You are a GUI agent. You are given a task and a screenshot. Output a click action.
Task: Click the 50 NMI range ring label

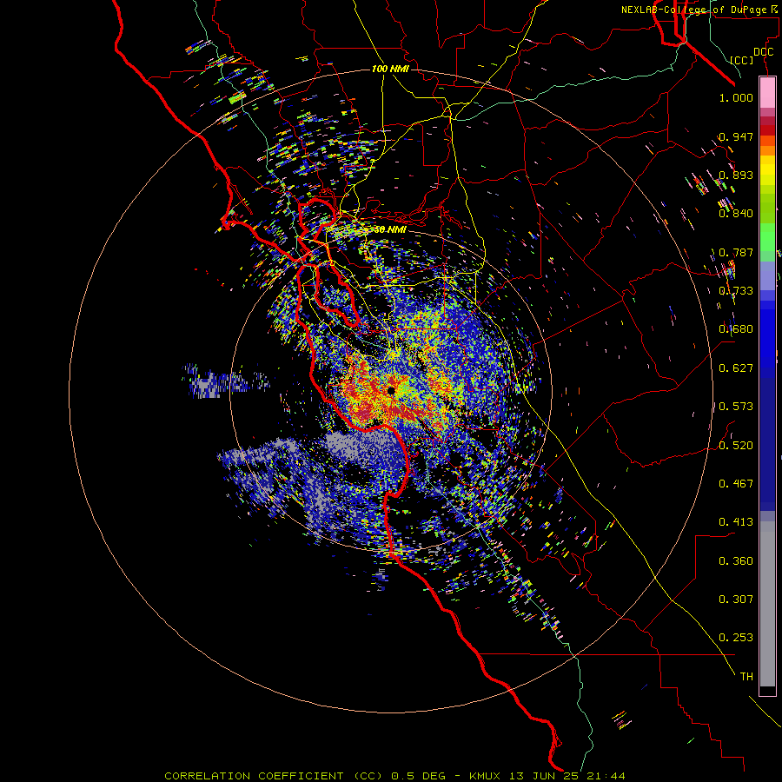click(390, 230)
